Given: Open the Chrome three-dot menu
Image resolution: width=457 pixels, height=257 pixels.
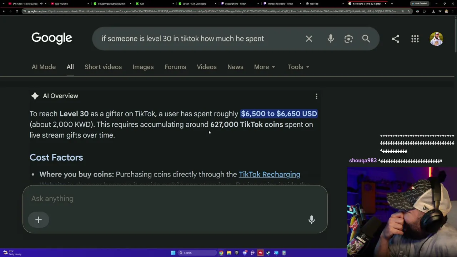Looking at the screenshot, I should pos(453,11).
